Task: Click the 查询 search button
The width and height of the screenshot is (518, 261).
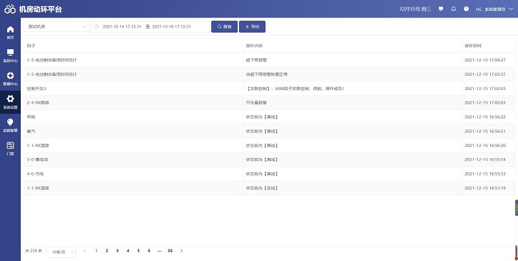Action: point(224,27)
